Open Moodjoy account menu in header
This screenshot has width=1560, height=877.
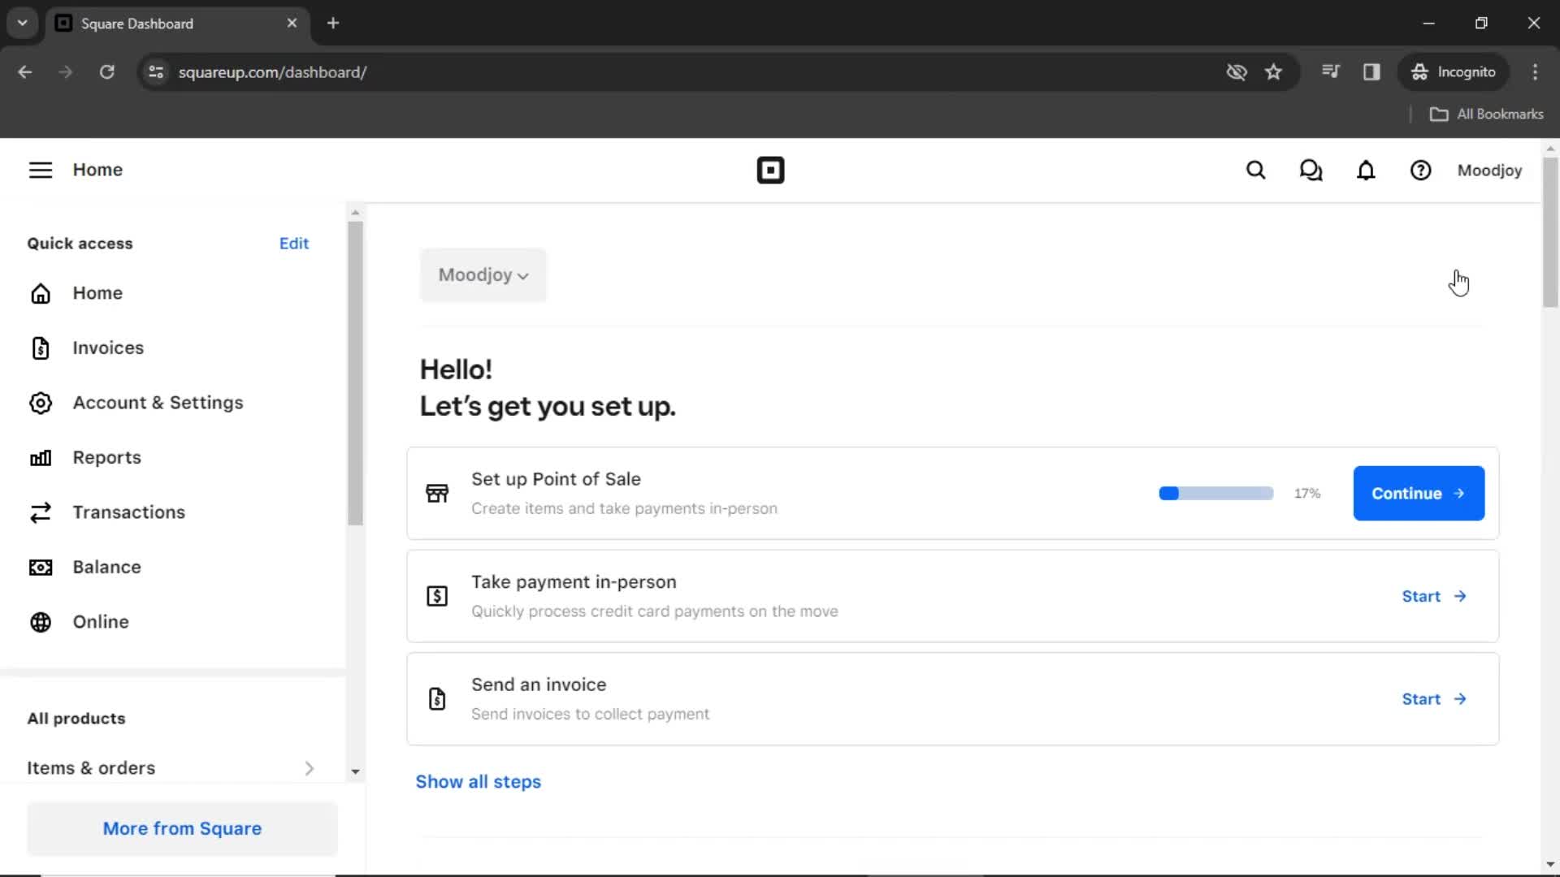(1489, 171)
